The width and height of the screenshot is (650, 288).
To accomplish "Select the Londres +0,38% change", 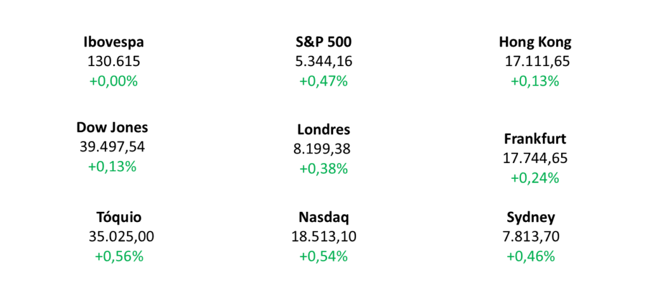I will tap(323, 169).
